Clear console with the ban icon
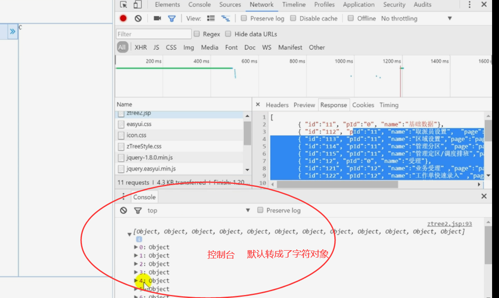The width and height of the screenshot is (499, 298). [123, 210]
